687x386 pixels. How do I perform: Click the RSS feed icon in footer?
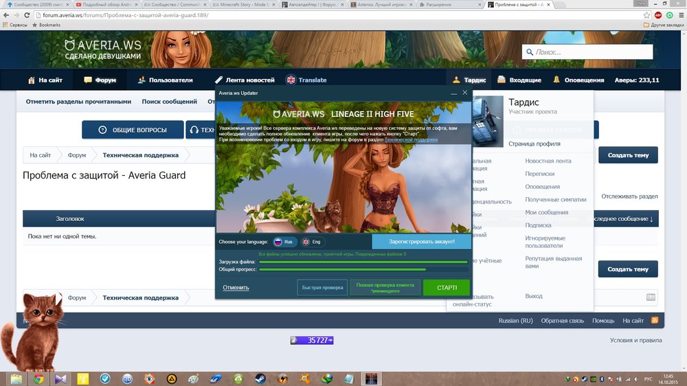coord(655,321)
